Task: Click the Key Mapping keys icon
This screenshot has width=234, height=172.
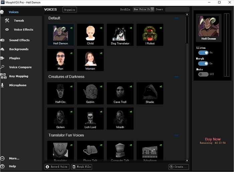Action: click(3, 76)
